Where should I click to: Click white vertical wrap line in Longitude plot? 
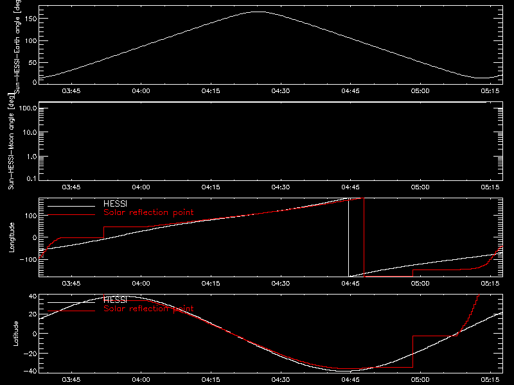coord(348,237)
